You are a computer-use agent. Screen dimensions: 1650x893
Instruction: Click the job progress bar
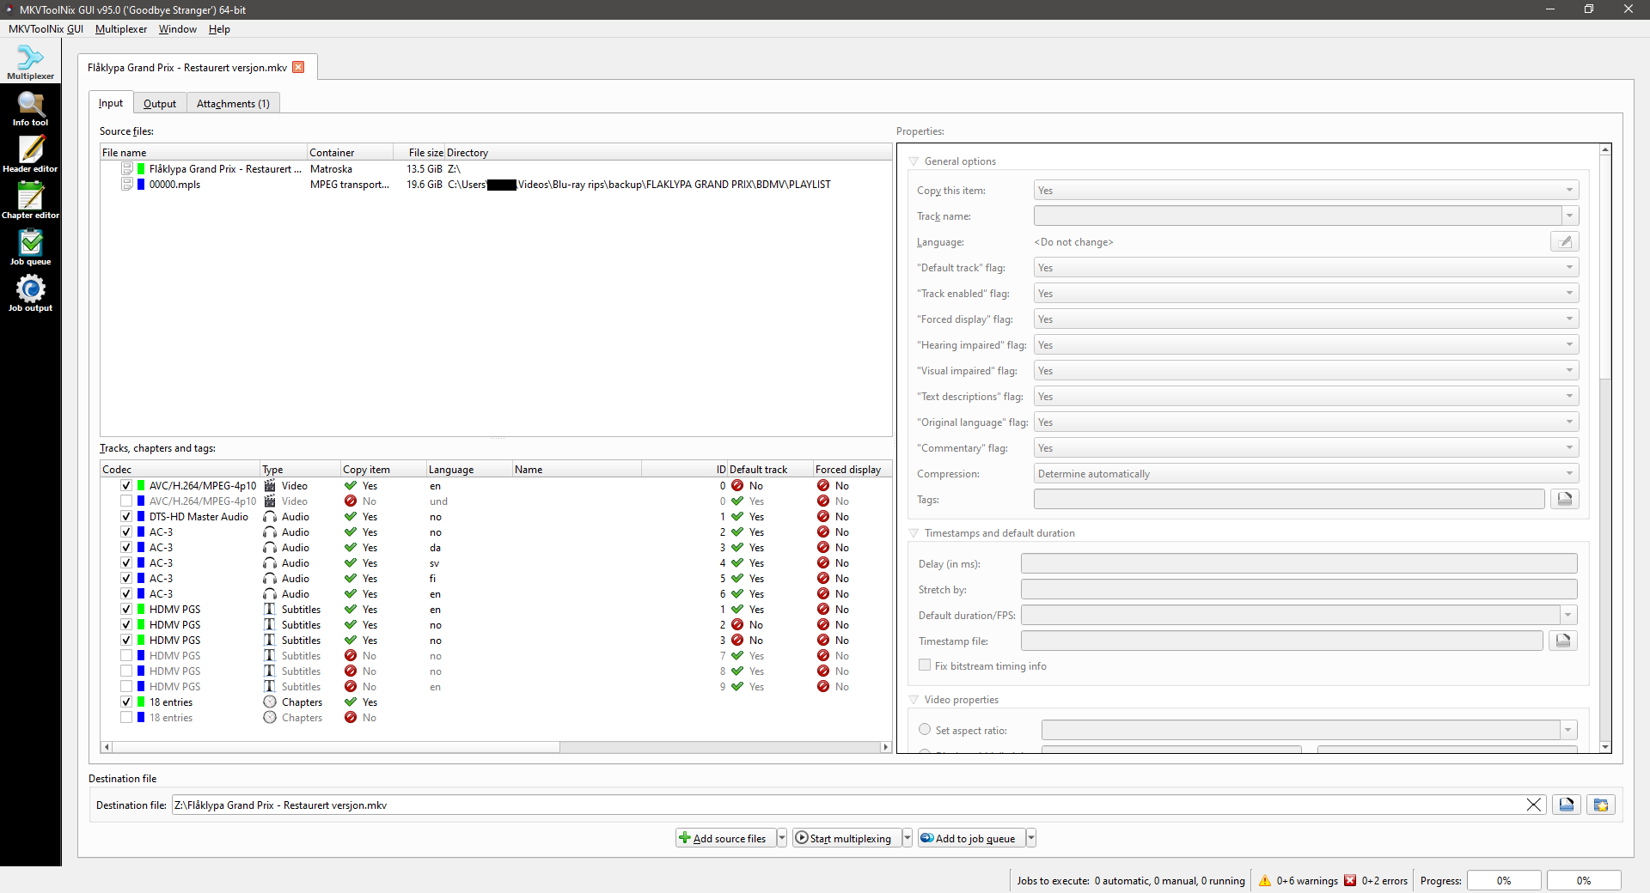coord(1503,880)
